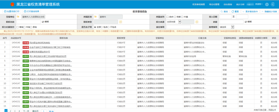Click the picker icon next to 职权类型 field
The image size is (279, 112).
tap(121, 22)
